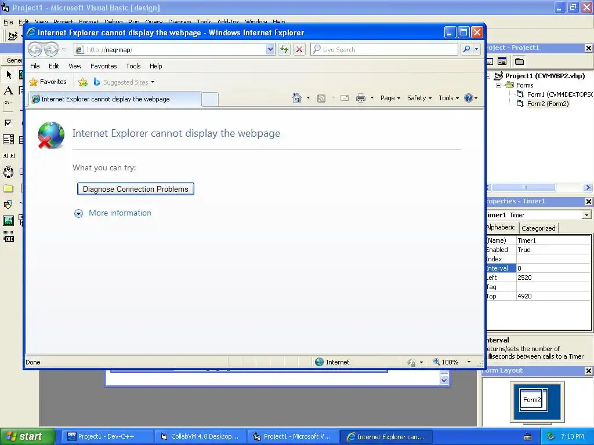The image size is (594, 445).
Task: Select the Shape tool in VB toolbox
Action: point(8,205)
